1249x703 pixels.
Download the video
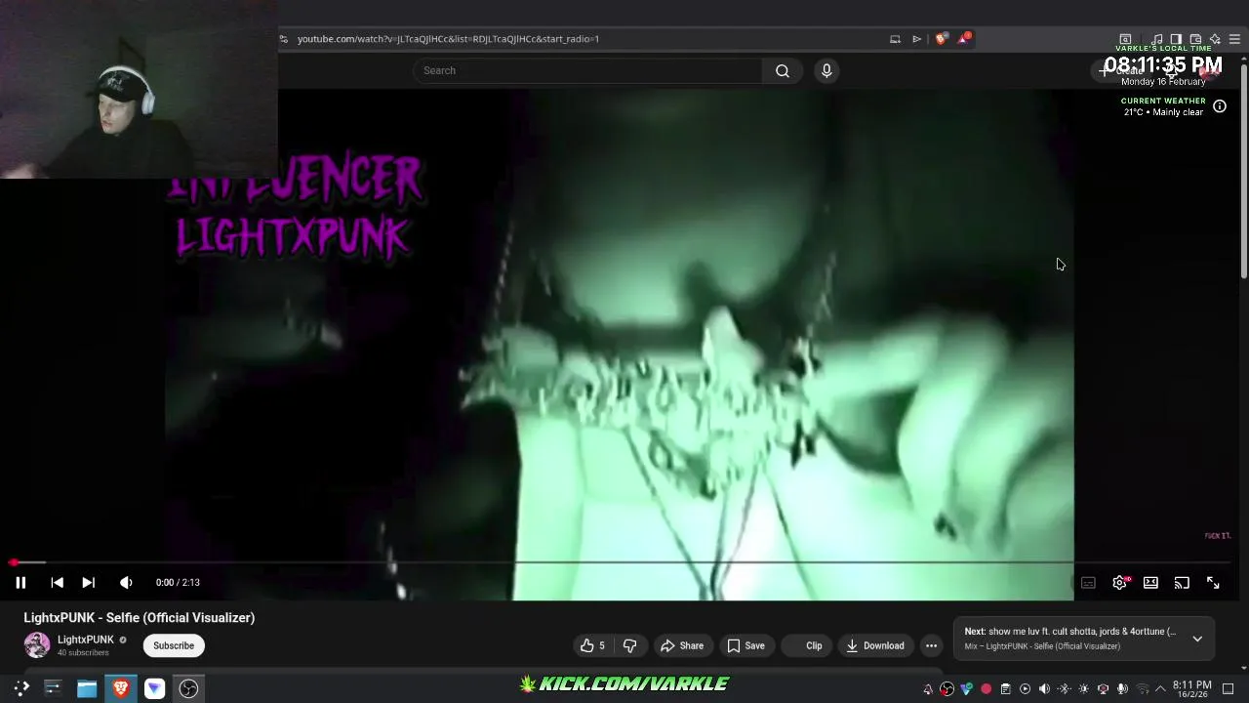(875, 645)
